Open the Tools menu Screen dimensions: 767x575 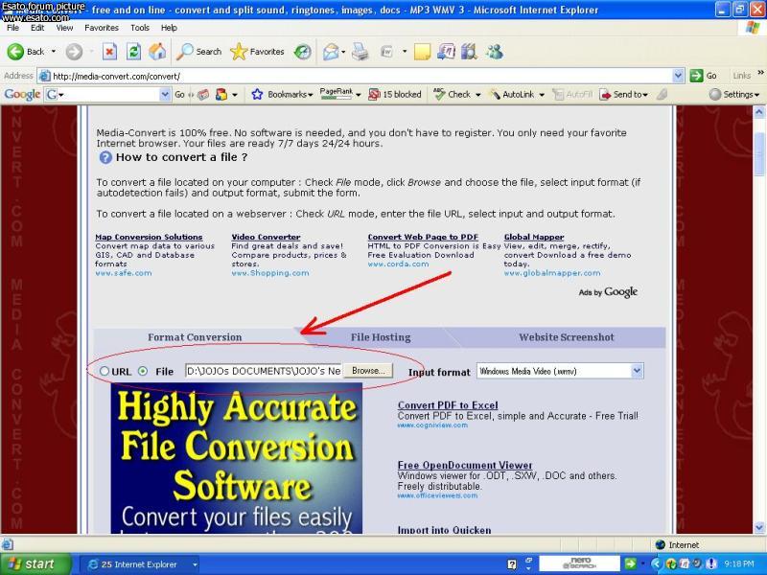(x=140, y=28)
